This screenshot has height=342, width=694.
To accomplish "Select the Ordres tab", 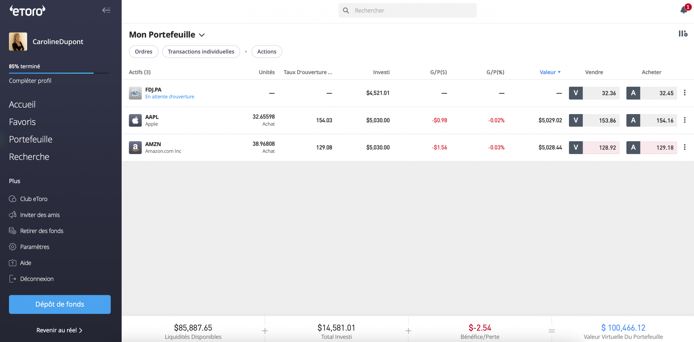I will coord(143,51).
